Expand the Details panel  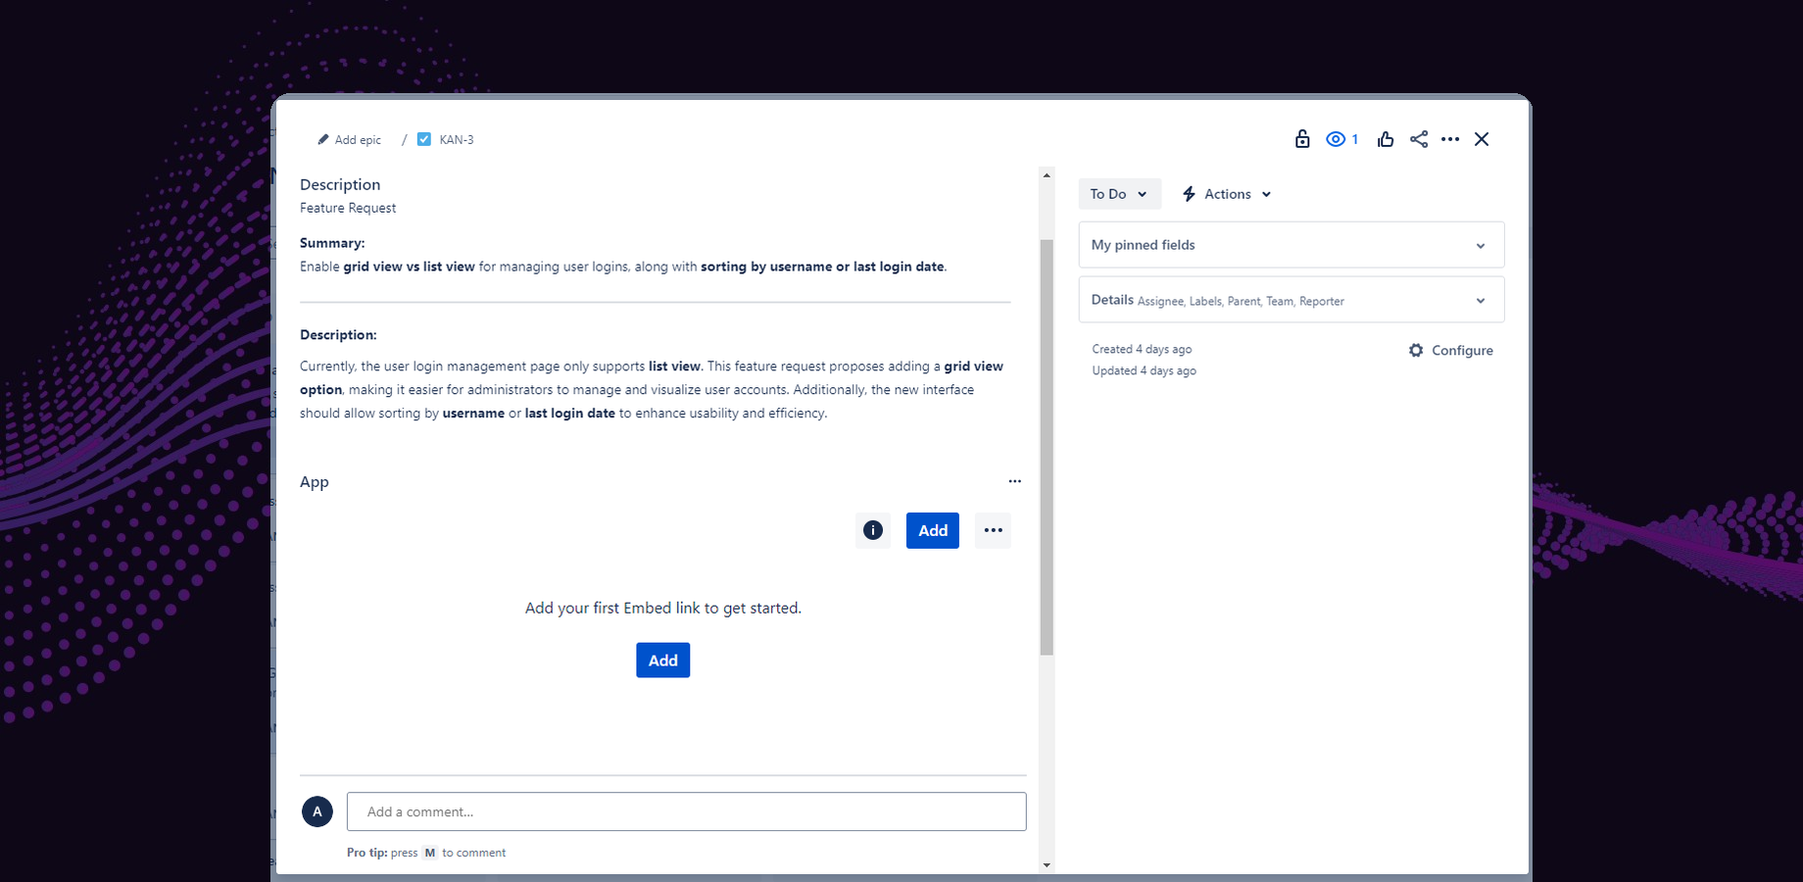1480,300
